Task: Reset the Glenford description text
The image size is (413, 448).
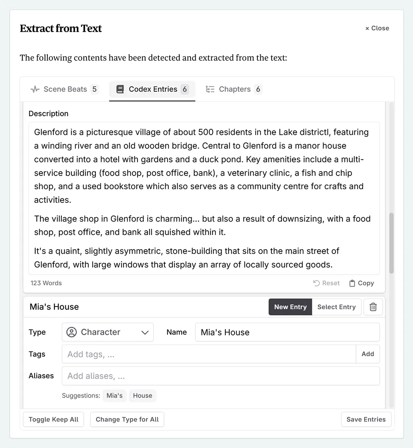Action: (326, 283)
